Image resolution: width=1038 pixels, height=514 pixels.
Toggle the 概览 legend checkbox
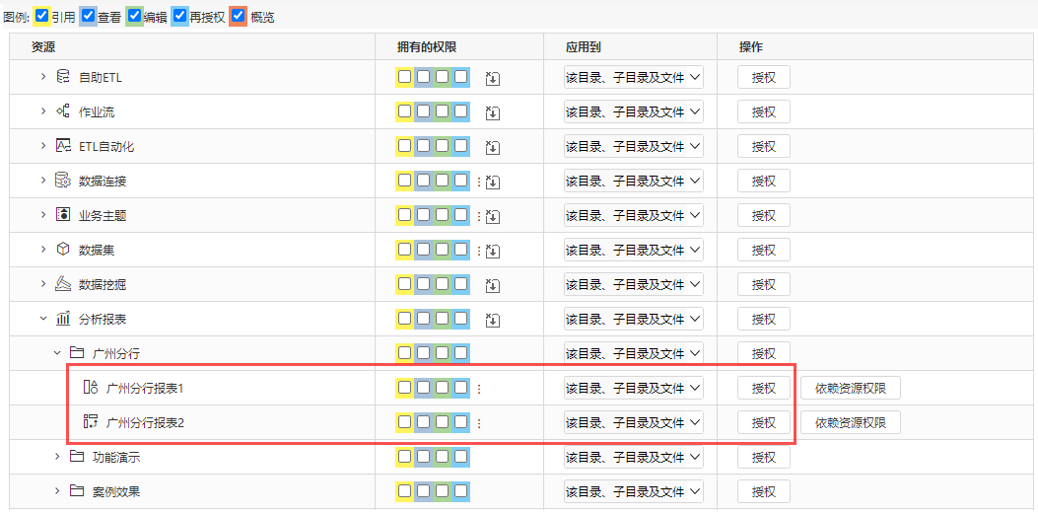239,15
